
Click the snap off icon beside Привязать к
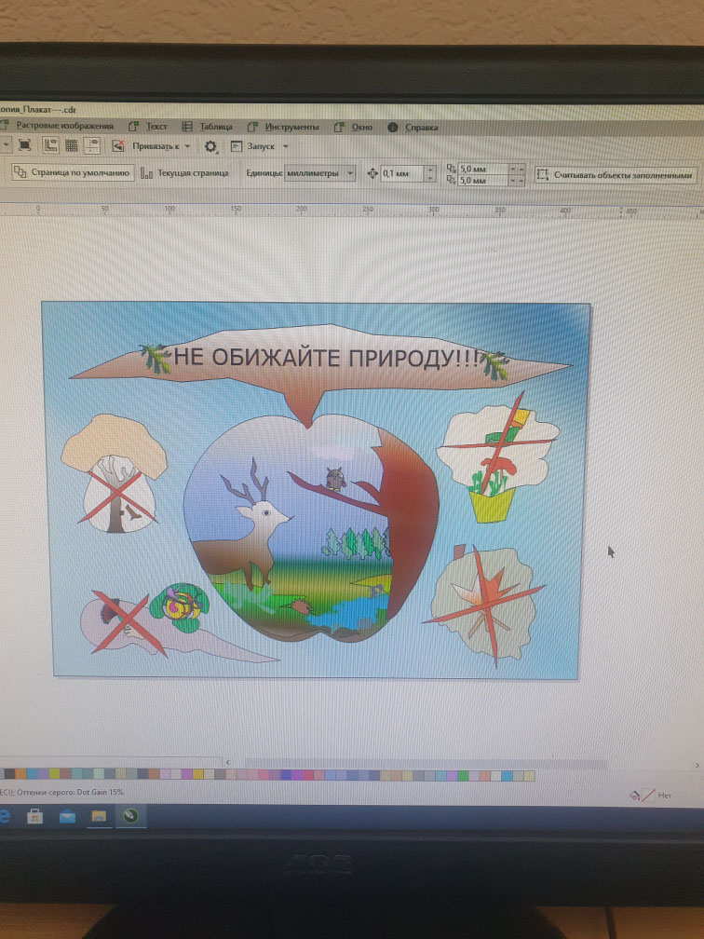[118, 146]
